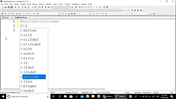176x99 pixels.
Task: Save the current file with the floppy icon
Action: click(9, 7)
